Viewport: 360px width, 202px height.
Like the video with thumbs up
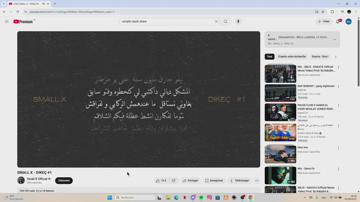pos(161,181)
